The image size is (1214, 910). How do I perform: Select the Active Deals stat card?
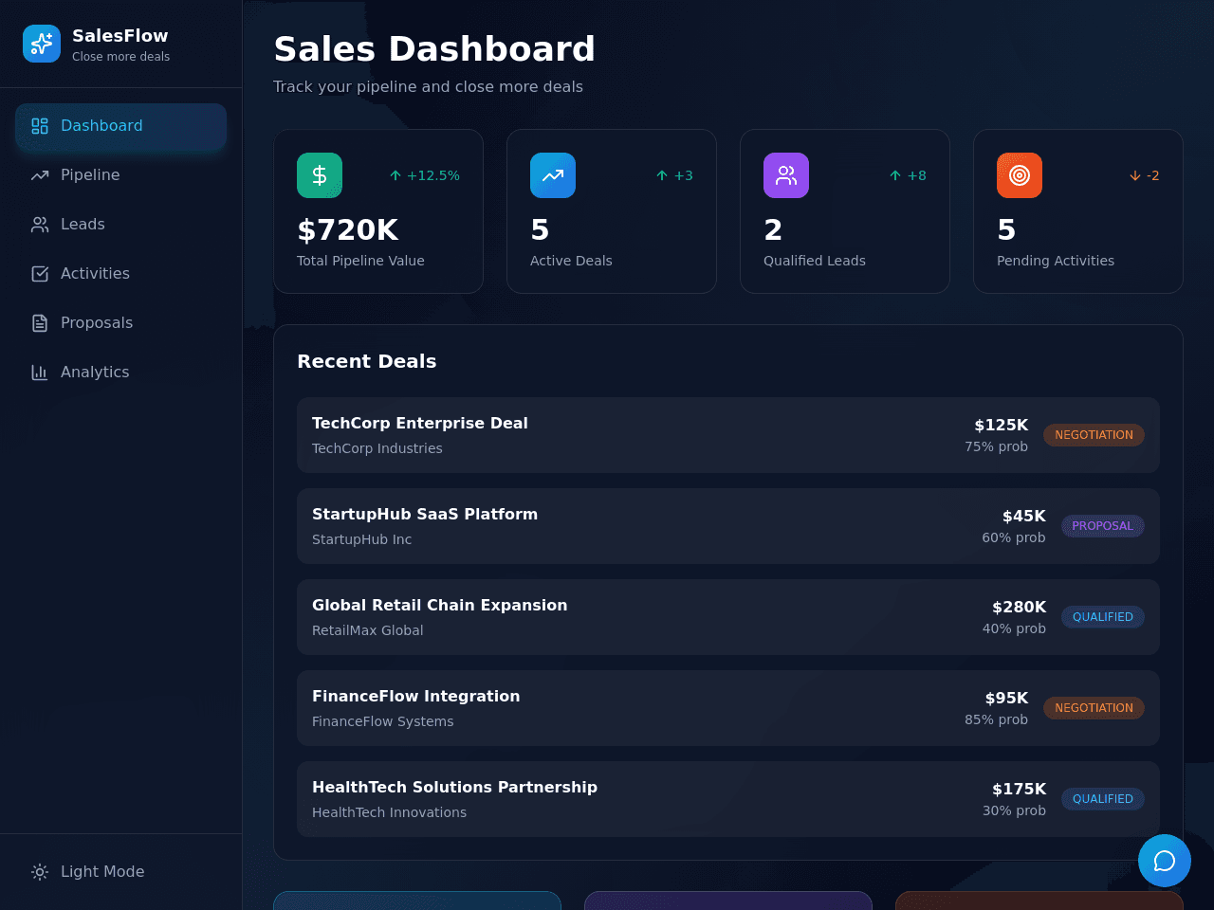point(612,211)
